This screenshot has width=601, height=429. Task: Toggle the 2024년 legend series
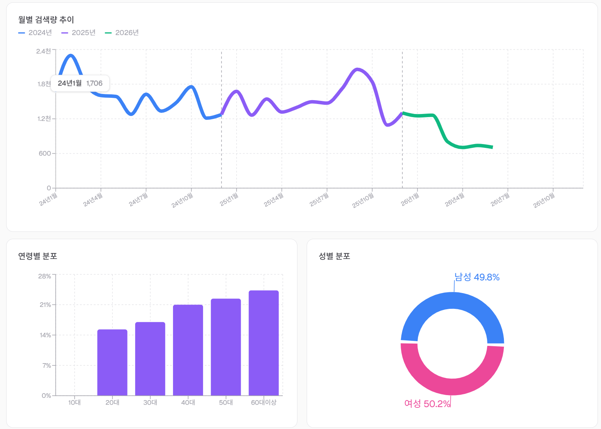coord(35,33)
